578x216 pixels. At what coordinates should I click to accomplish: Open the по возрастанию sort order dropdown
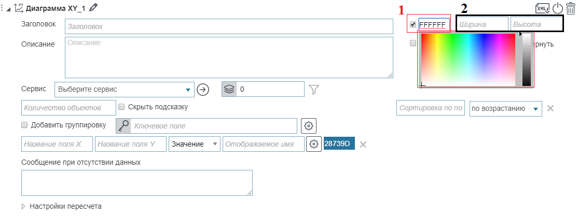tap(505, 108)
